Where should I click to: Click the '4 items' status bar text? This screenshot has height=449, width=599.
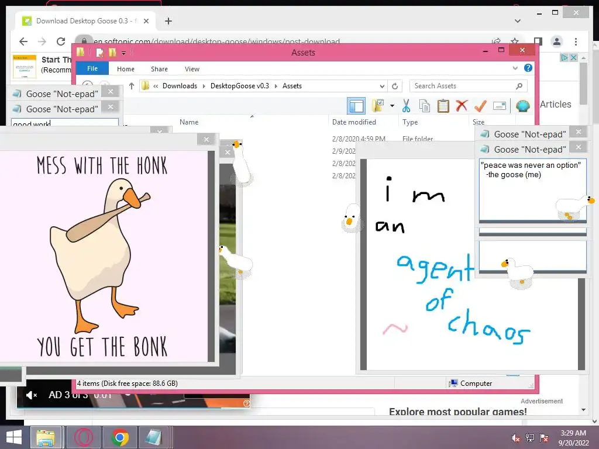pos(127,384)
